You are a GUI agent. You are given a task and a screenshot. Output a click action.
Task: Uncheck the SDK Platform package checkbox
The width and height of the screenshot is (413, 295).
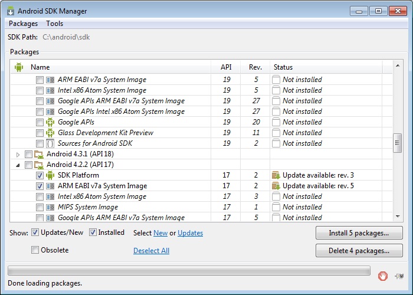pos(40,175)
